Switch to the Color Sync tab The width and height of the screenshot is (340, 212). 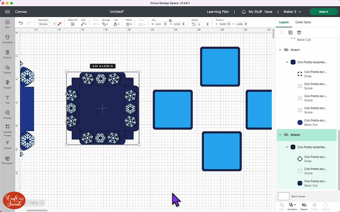tap(303, 22)
